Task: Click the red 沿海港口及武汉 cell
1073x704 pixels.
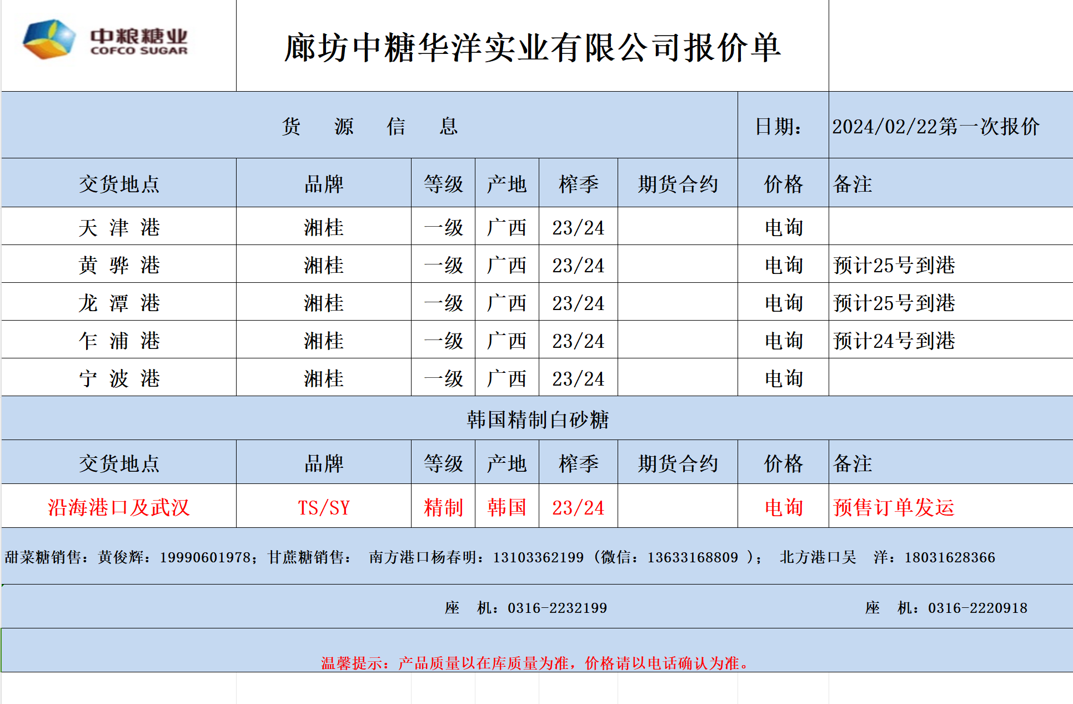Action: click(119, 507)
